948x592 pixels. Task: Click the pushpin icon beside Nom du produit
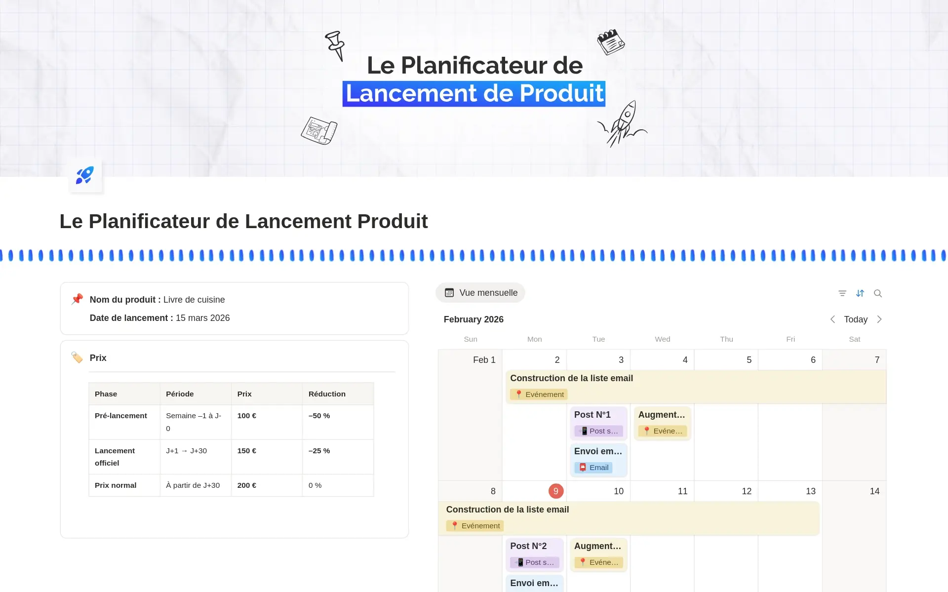(x=77, y=299)
